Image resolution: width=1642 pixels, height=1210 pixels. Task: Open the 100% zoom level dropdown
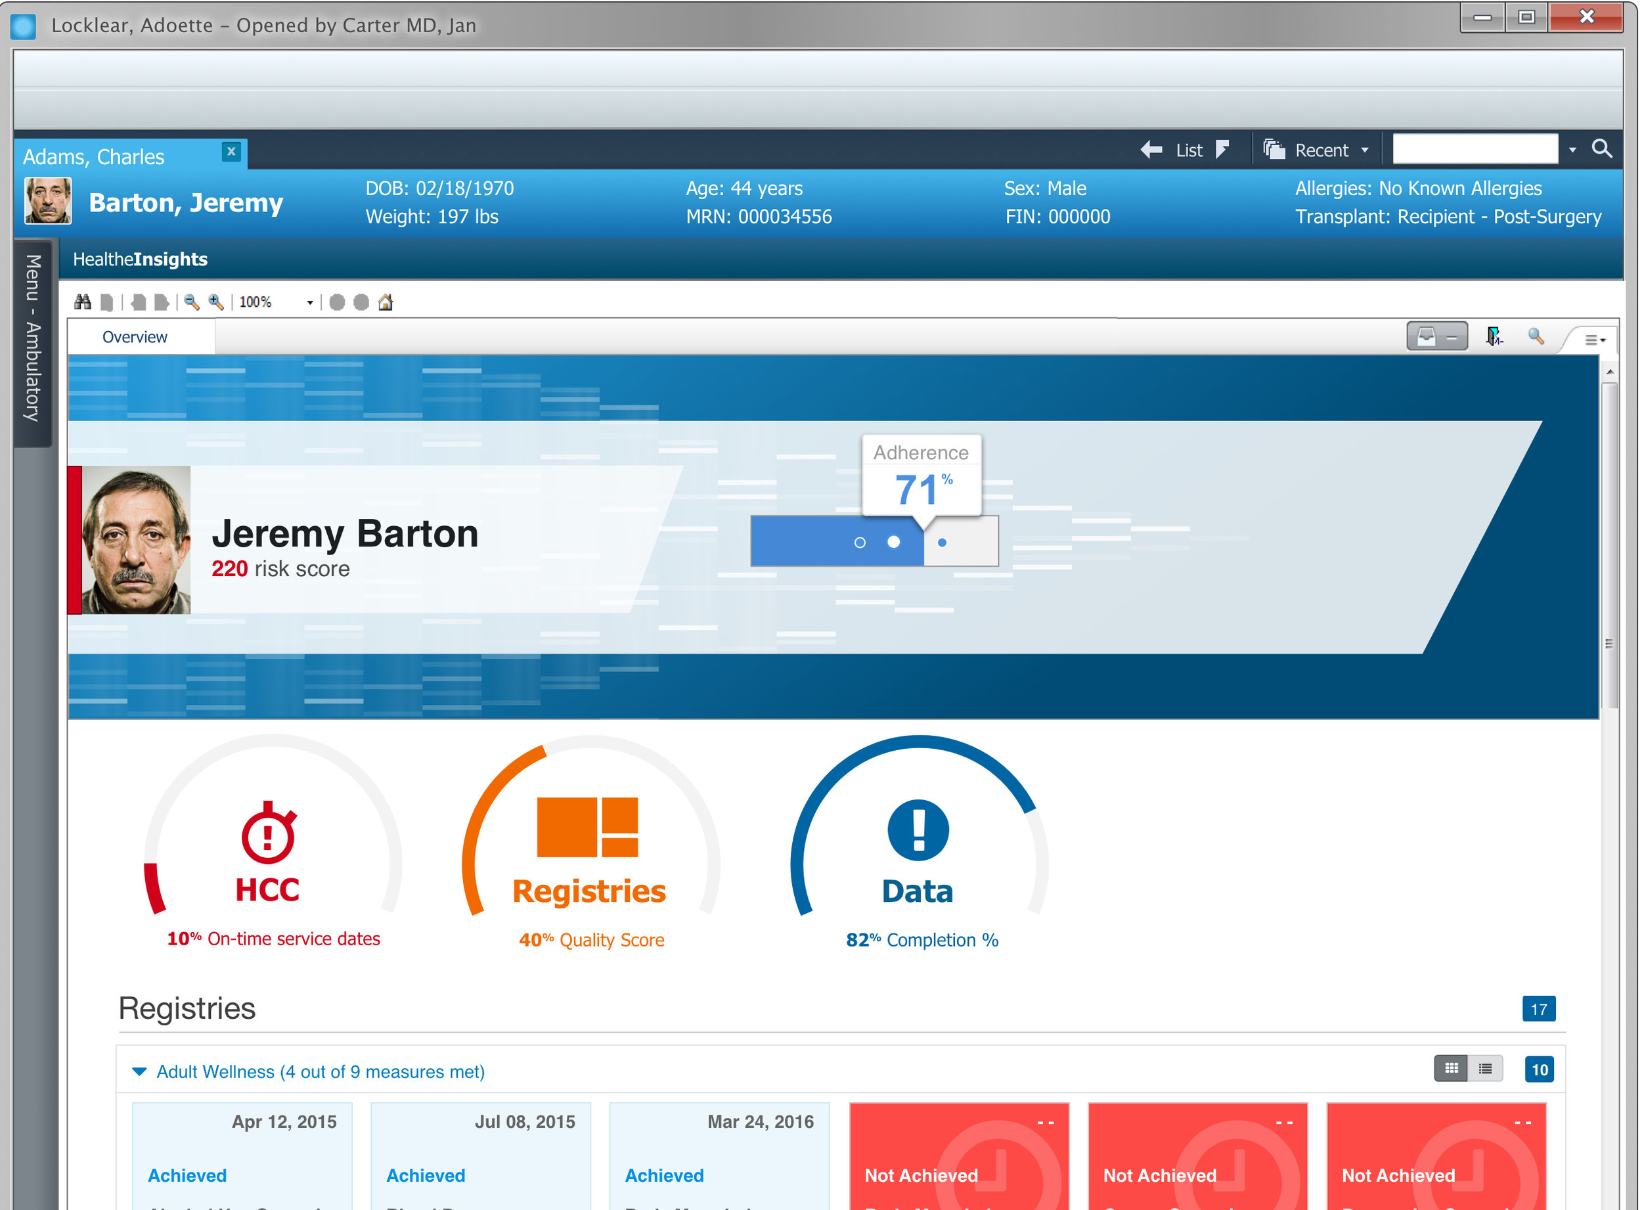pos(310,302)
